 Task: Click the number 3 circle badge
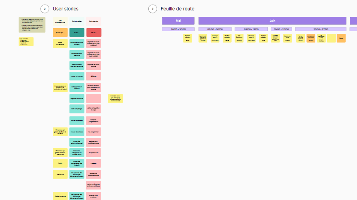pyautogui.click(x=153, y=9)
